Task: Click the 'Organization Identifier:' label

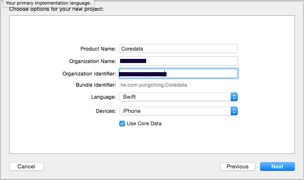Action: tap(89, 74)
